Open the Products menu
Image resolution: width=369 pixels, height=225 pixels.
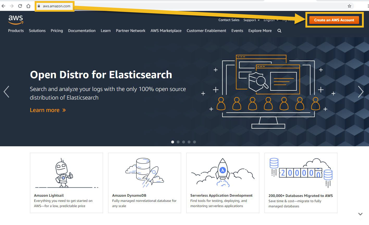(x=16, y=31)
